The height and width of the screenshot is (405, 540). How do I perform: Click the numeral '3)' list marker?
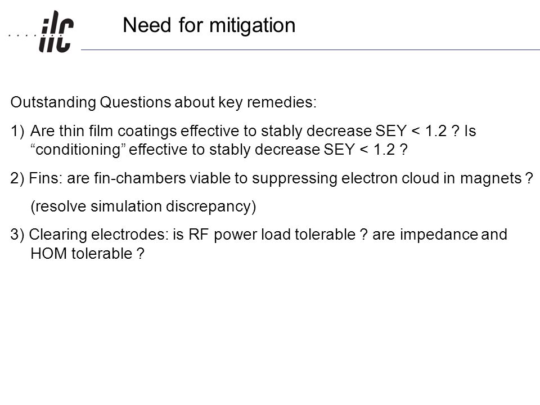coord(17,235)
